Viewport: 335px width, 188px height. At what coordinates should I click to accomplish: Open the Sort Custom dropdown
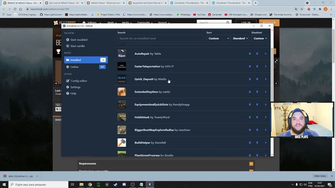pyautogui.click(x=219, y=38)
